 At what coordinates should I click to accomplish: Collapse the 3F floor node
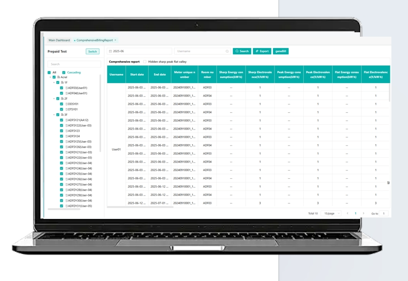tap(54, 115)
